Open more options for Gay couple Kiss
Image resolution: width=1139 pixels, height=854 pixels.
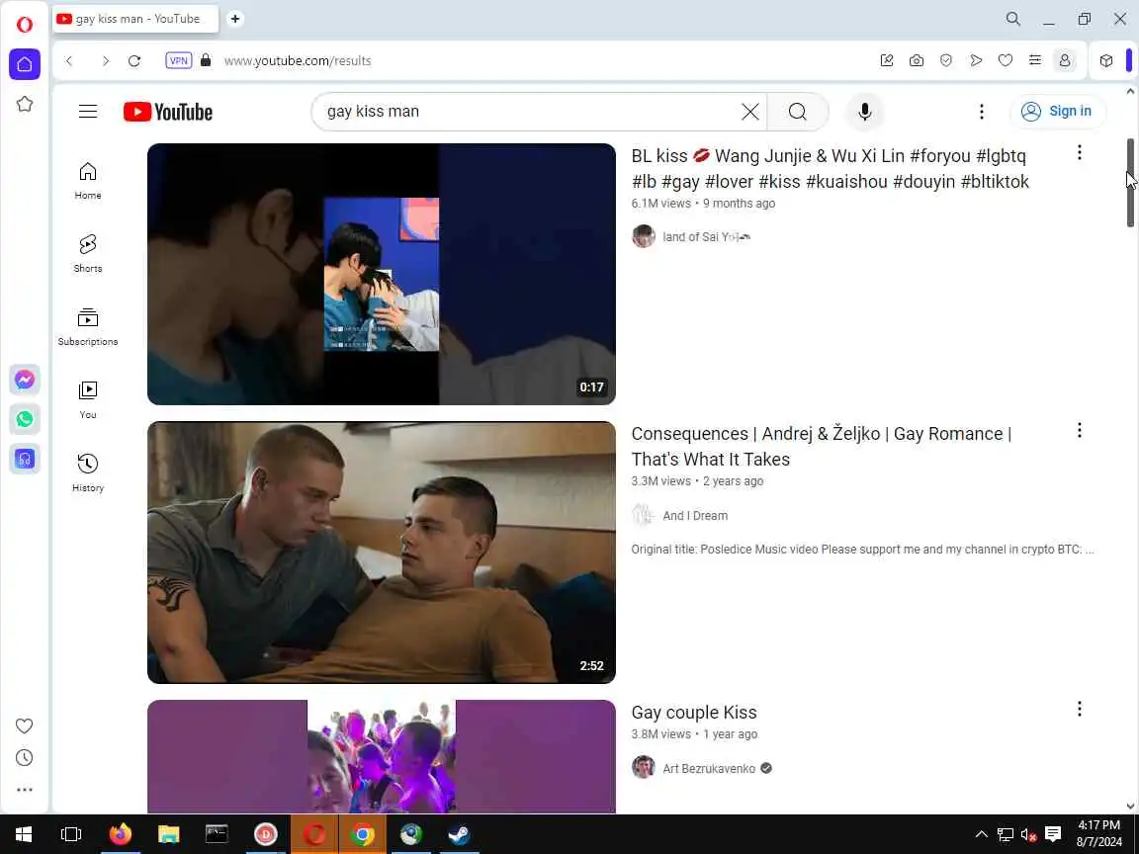(1080, 709)
